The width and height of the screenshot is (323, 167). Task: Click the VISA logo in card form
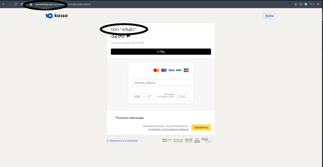pos(171,70)
